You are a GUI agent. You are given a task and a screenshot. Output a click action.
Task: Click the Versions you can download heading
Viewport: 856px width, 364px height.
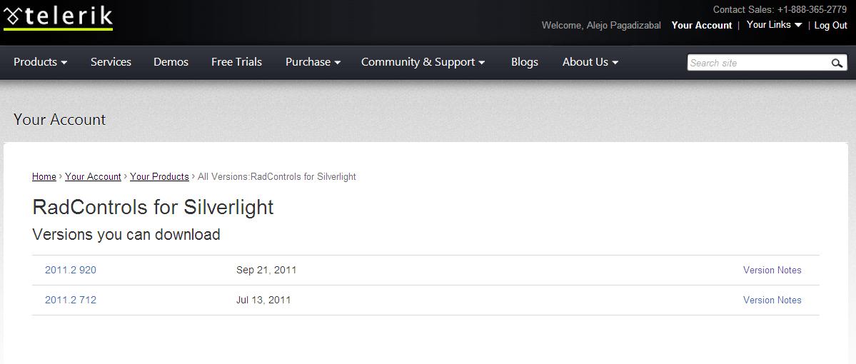click(126, 235)
